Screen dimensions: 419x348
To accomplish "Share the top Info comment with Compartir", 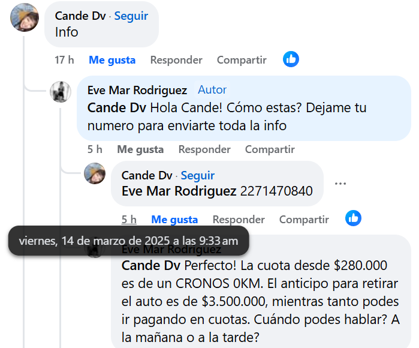I will pos(242,60).
